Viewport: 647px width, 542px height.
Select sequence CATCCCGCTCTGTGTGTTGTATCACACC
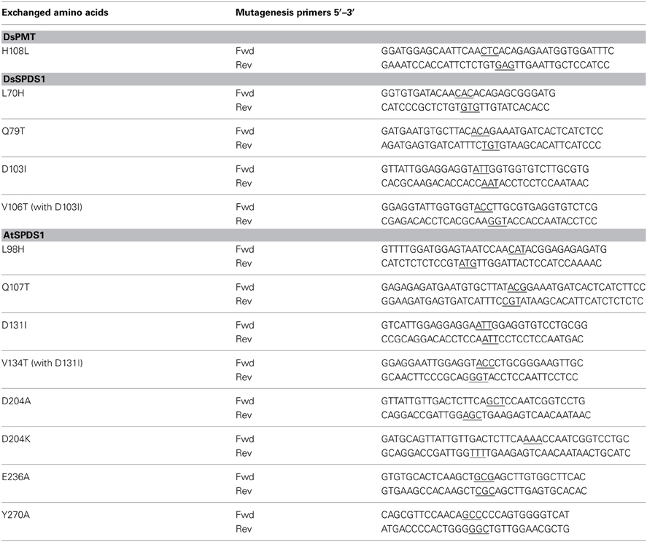[x=465, y=107]
